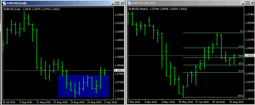Click the 1.30120 price on Daily axis

[119, 48]
